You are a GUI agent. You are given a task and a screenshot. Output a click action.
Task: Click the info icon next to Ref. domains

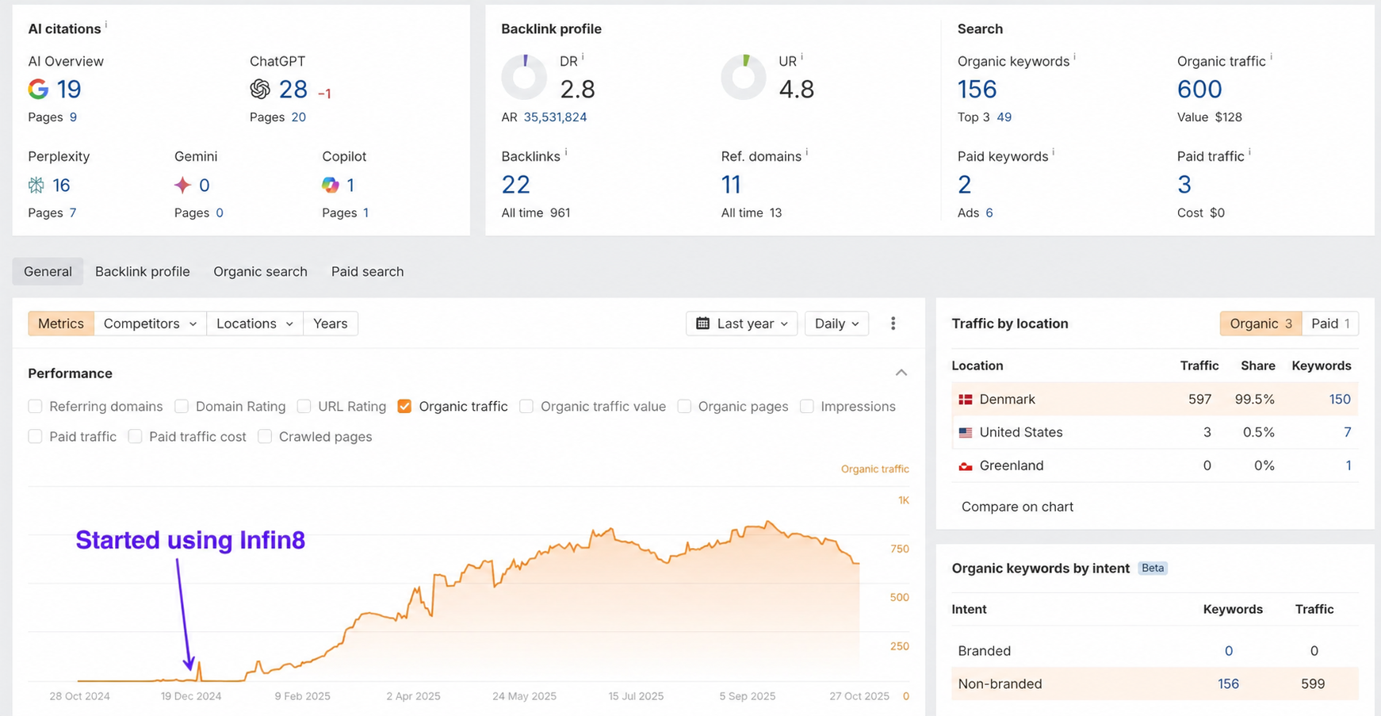pos(807,152)
